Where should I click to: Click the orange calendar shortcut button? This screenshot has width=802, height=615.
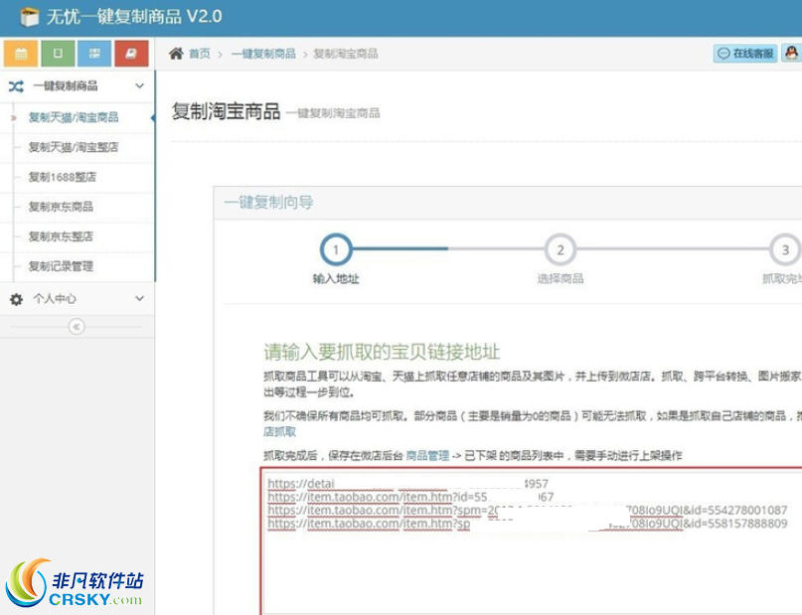(x=21, y=54)
